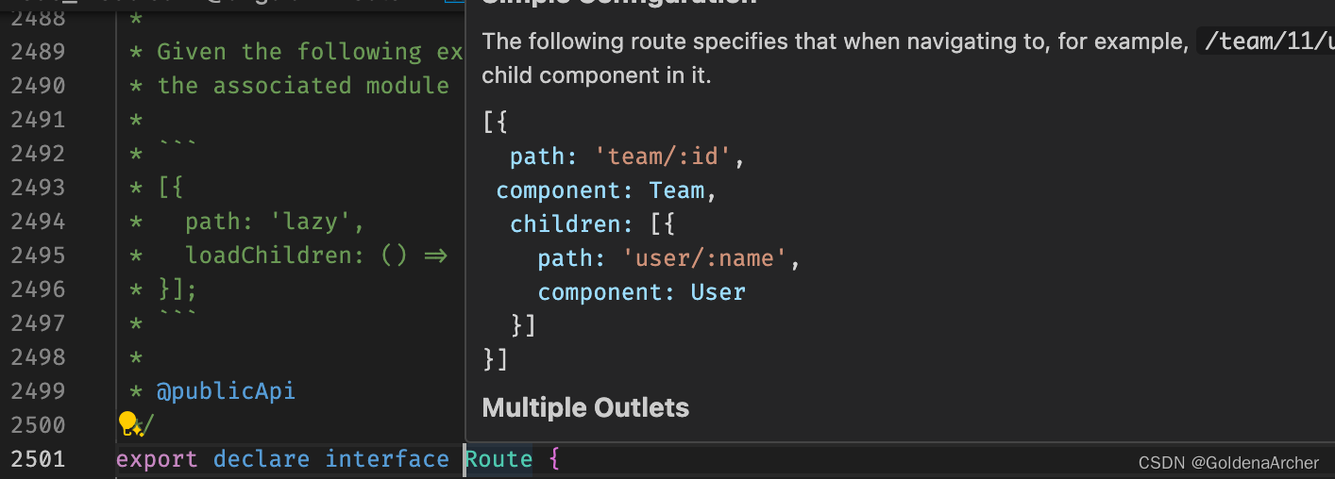Click line number 2495
1335x479 pixels.
tap(38, 256)
